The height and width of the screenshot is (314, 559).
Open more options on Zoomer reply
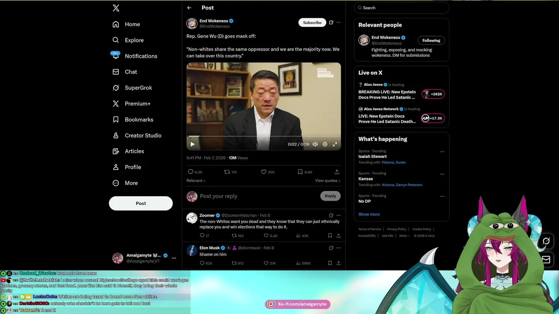click(x=338, y=215)
